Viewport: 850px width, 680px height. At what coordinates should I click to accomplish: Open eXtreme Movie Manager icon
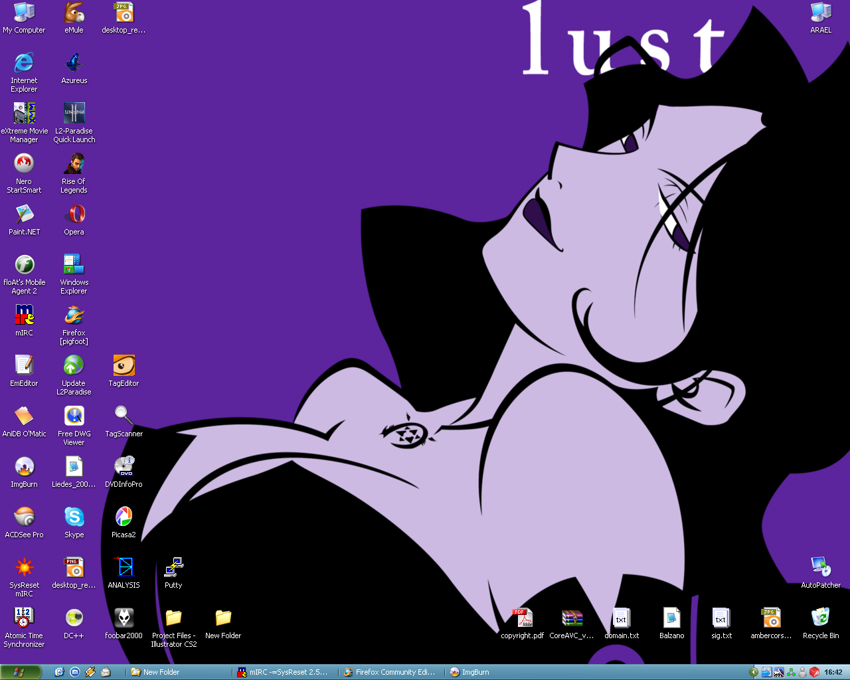(24, 123)
